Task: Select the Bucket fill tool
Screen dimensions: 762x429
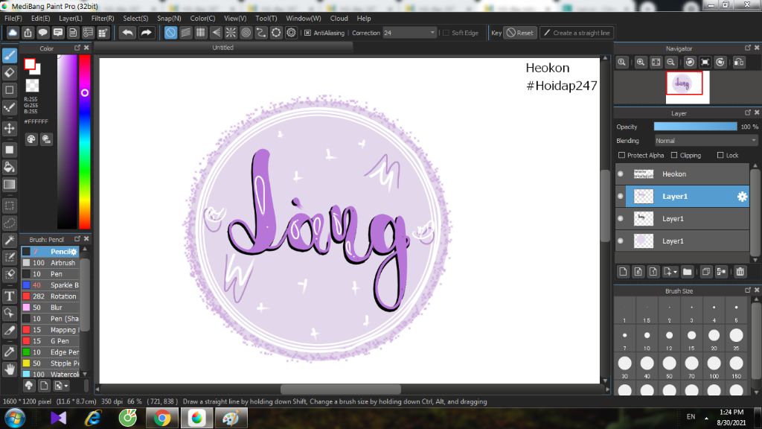Action: (x=10, y=168)
